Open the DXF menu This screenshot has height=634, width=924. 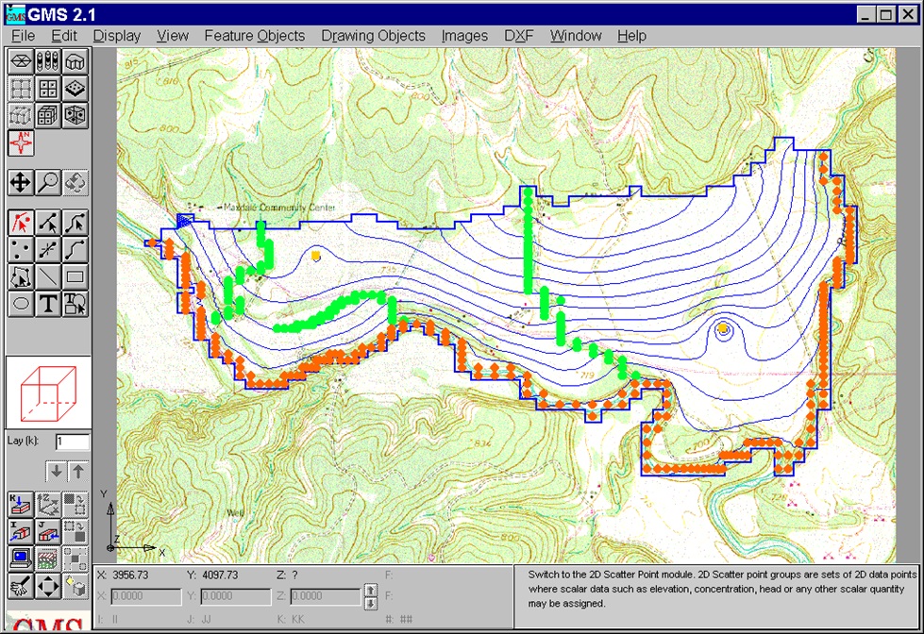[518, 36]
